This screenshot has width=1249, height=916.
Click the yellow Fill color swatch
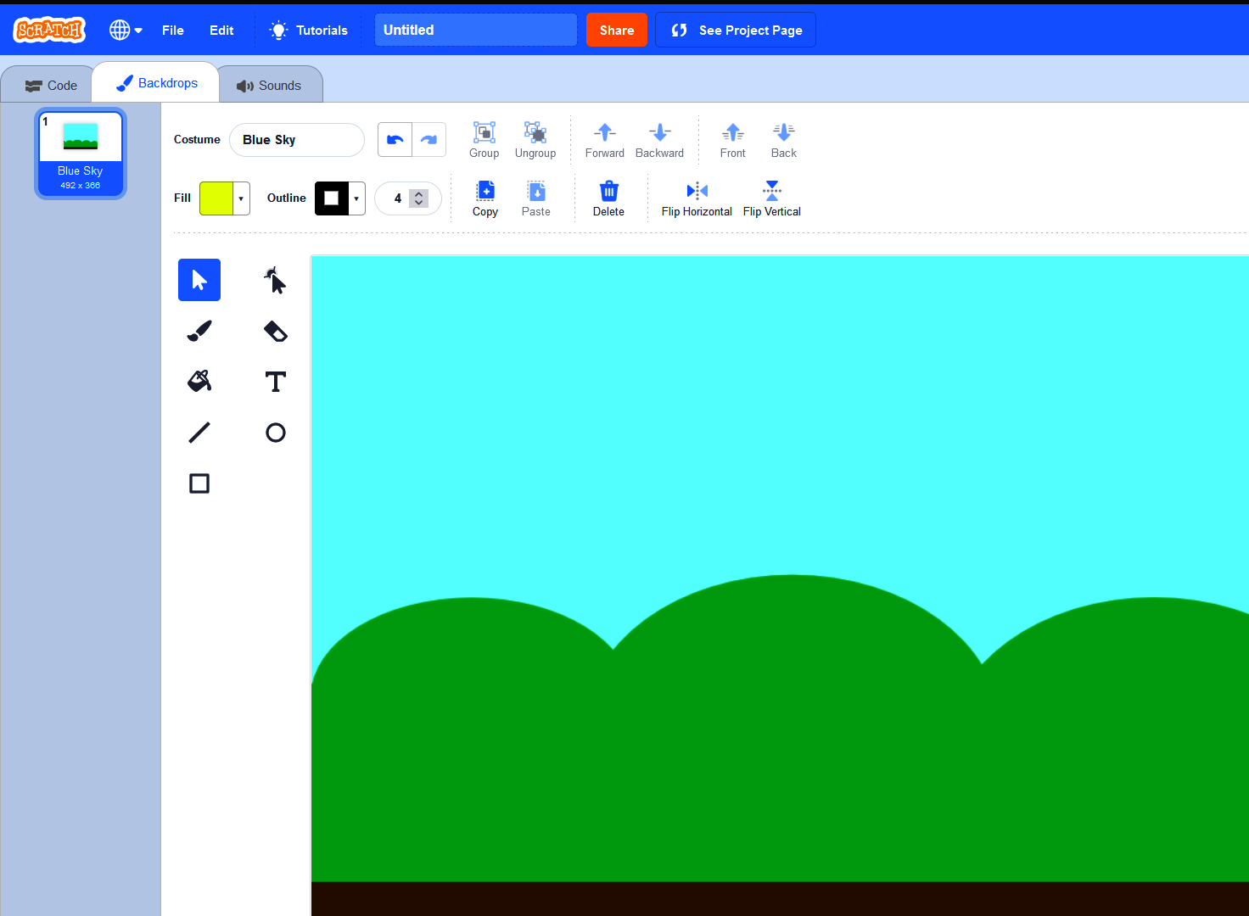tap(218, 198)
